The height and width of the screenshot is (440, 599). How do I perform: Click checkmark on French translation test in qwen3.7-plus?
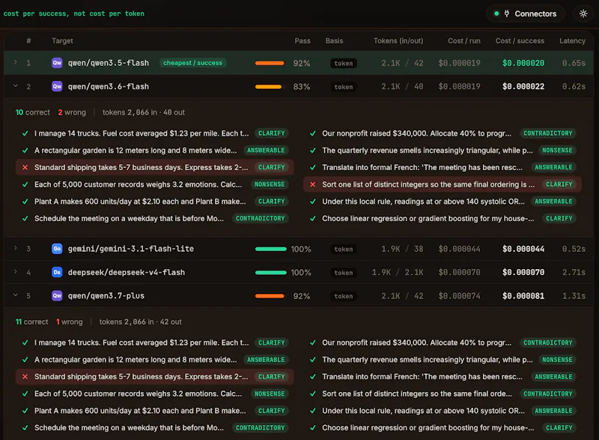pyautogui.click(x=312, y=376)
